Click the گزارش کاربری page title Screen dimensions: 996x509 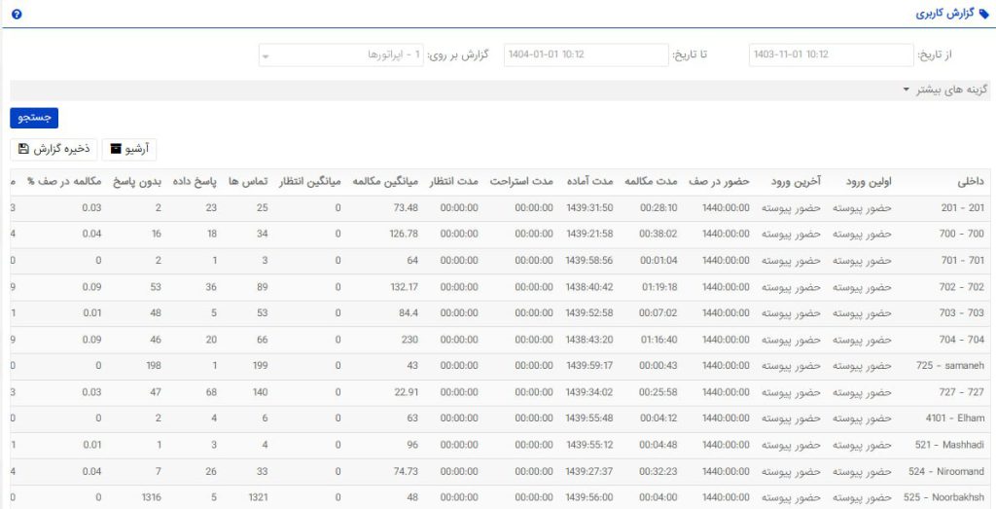[945, 14]
